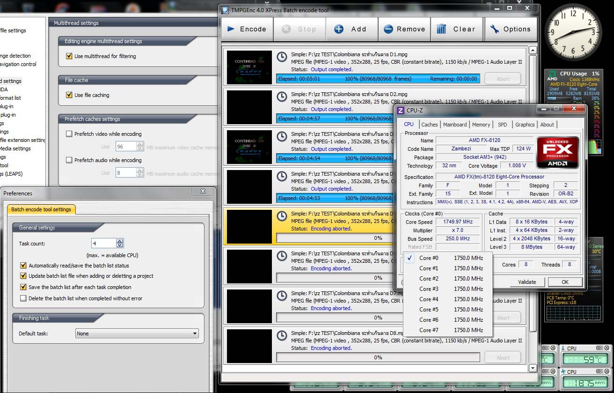Uncheck 'Use file caching'

69,95
